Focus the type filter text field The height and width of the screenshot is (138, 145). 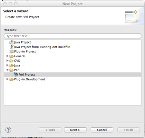pos(72,36)
